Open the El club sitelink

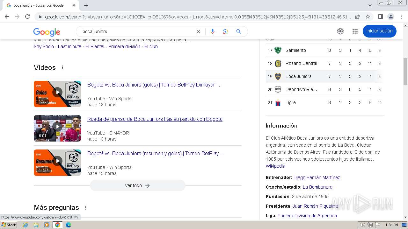click(151, 46)
